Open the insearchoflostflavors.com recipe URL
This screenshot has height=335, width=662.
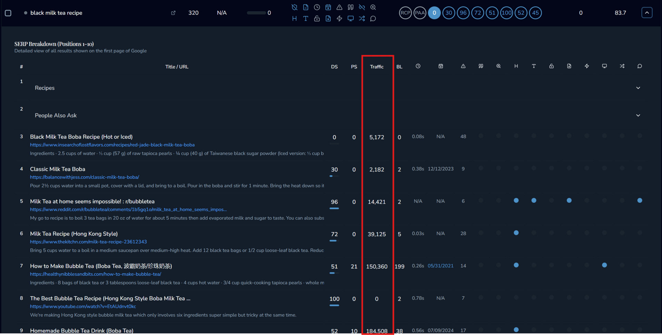click(112, 145)
